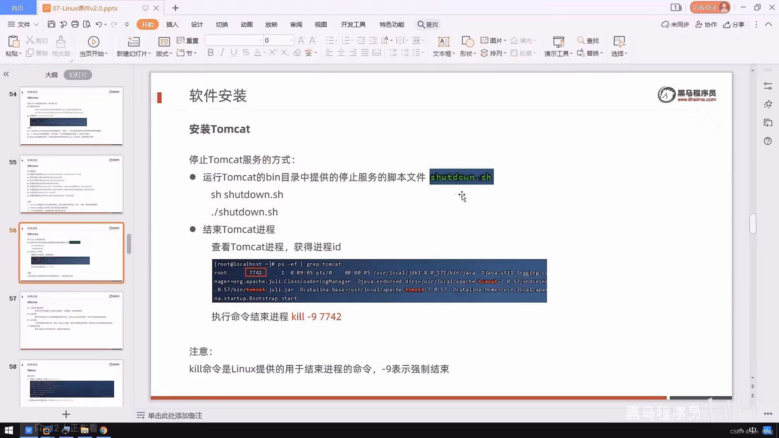This screenshot has width=779, height=438.
Task: Toggle Superscript formatting
Action: [x=273, y=53]
